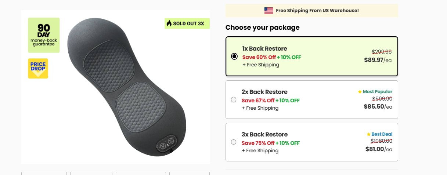
Task: Select the 1x Back Restore radio button
Action: (x=234, y=56)
